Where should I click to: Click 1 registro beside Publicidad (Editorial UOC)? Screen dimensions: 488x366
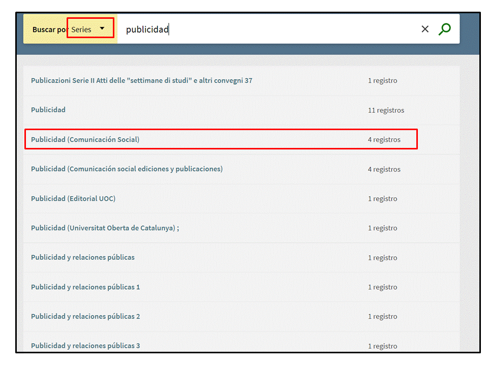point(382,199)
